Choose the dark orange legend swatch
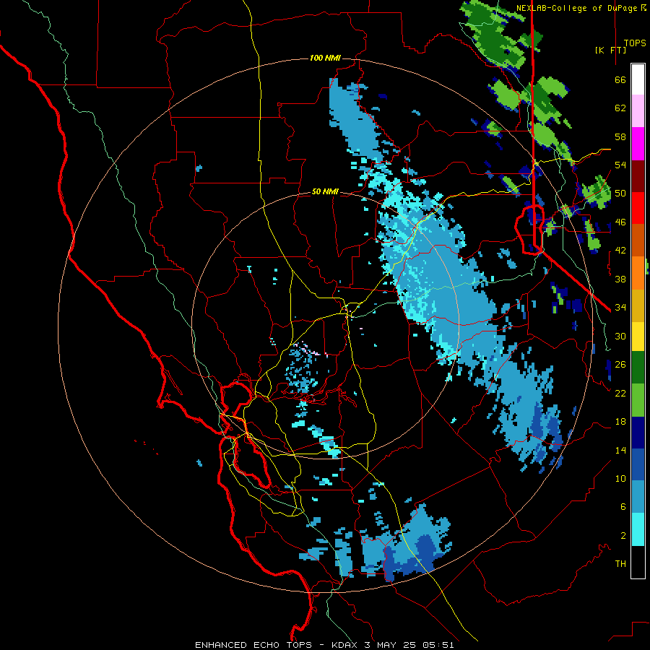Viewport: 650px width, 650px height. tap(638, 240)
